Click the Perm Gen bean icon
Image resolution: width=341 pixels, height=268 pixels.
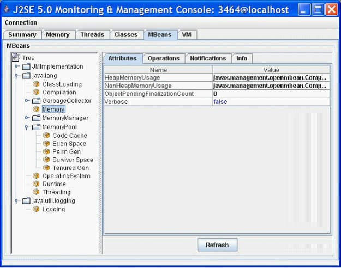coord(46,151)
